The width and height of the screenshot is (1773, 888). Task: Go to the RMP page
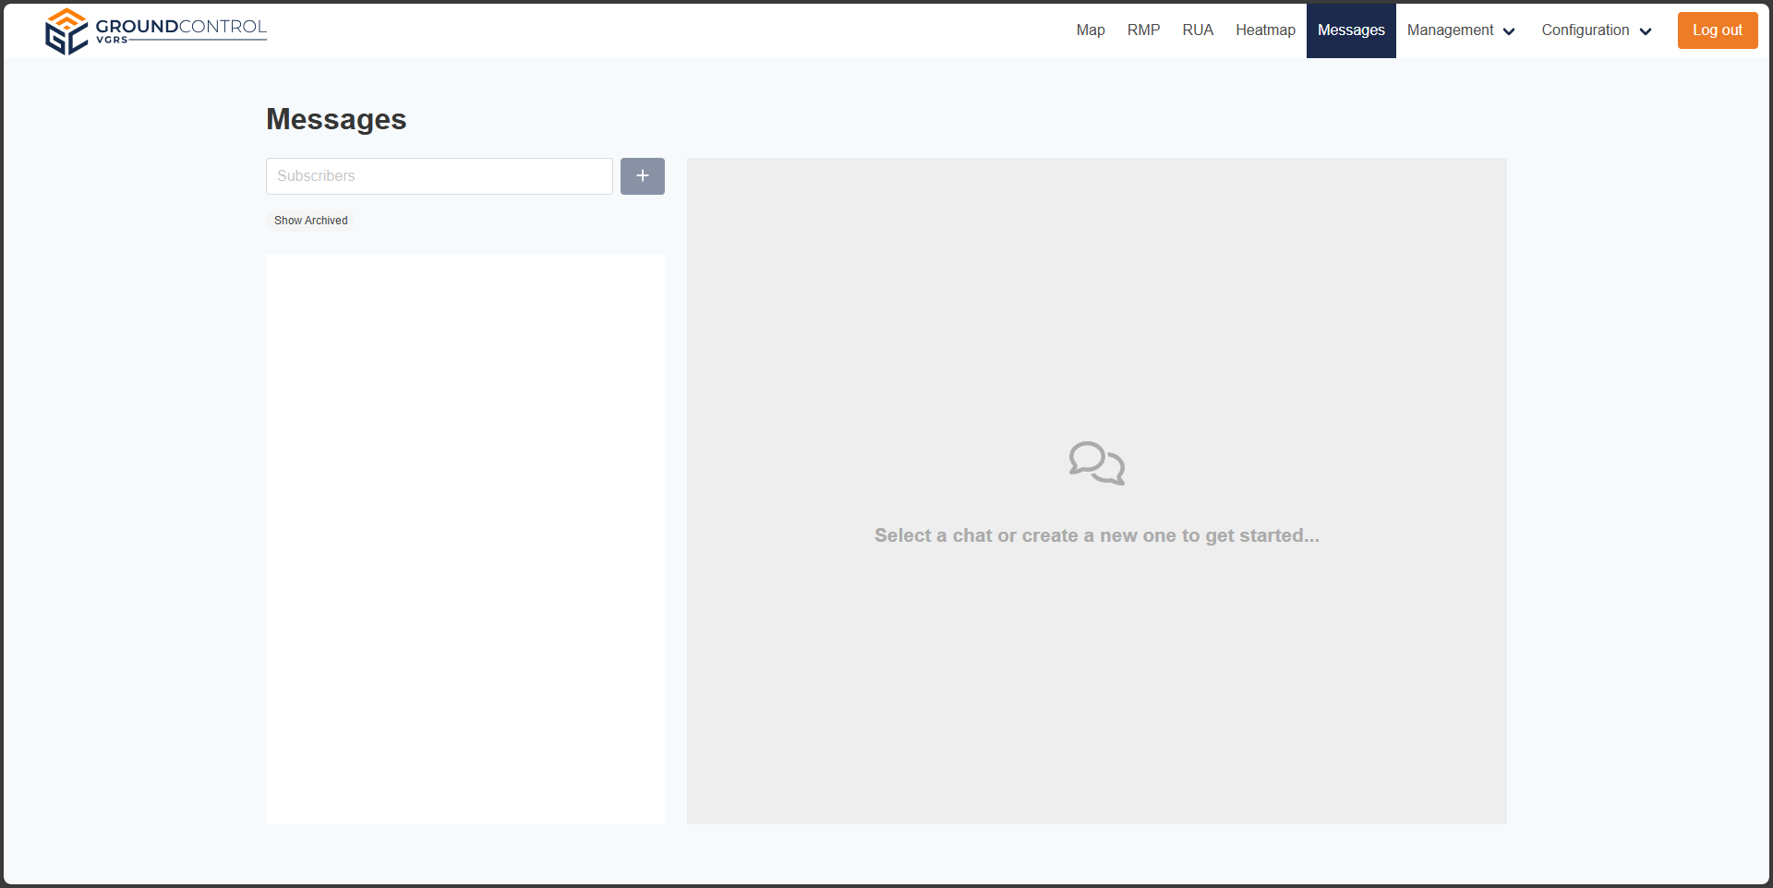(x=1143, y=30)
